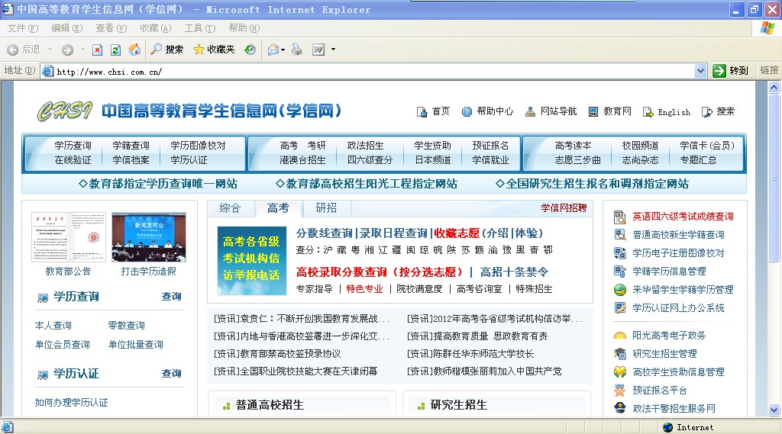Click the 搜索 icon in site header
This screenshot has height=434, width=782.
click(706, 112)
